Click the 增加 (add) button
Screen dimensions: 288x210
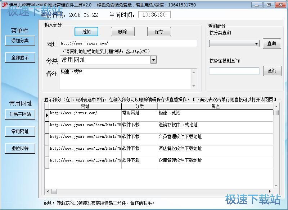coord(86,32)
